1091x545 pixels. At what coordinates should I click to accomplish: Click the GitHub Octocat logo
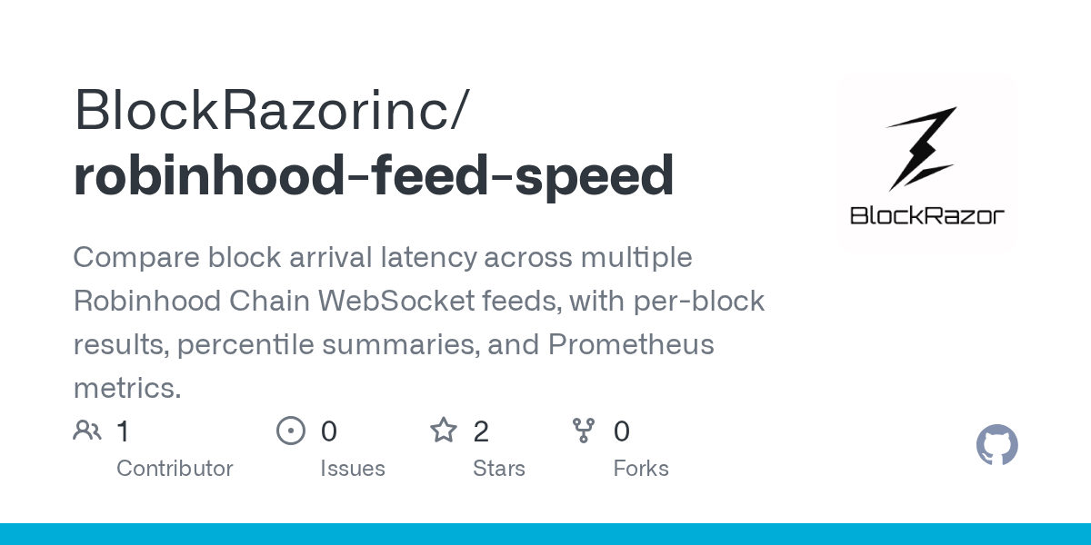[997, 446]
